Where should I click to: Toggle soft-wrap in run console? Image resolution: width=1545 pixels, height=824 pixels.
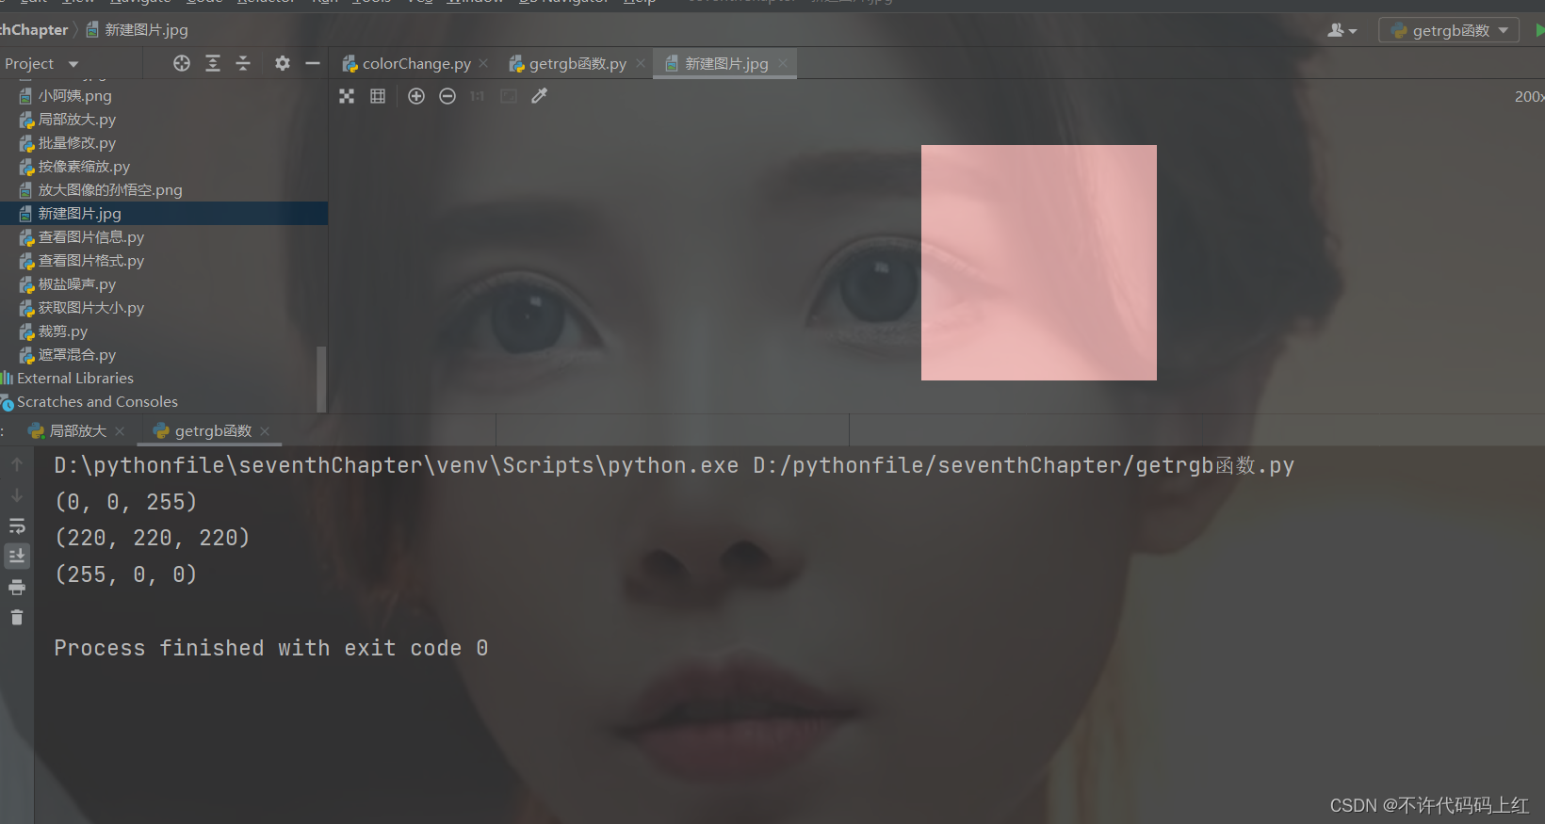tap(17, 526)
